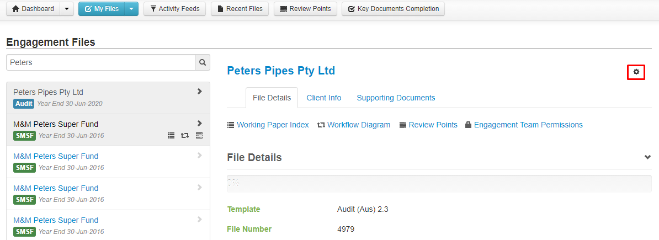The width and height of the screenshot is (659, 240).
Task: Click the list icon beside Working Paper Index
Action: [x=230, y=125]
